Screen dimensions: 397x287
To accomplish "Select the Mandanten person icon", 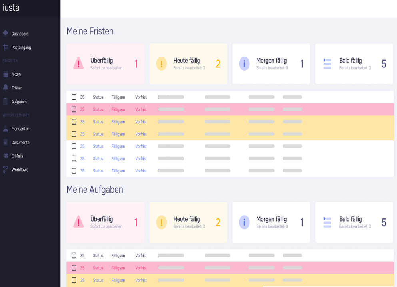I will pos(6,129).
